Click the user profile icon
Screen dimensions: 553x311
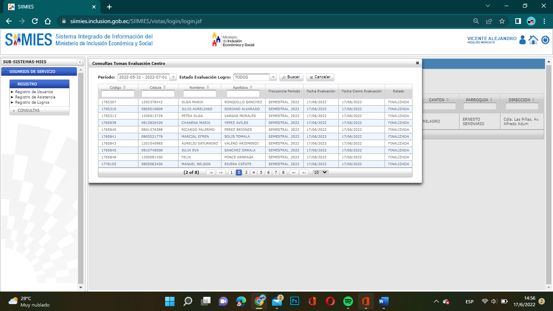point(522,40)
